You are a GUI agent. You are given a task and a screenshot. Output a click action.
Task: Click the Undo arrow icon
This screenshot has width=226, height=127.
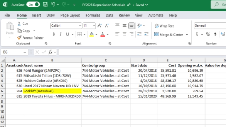pos(53,5)
